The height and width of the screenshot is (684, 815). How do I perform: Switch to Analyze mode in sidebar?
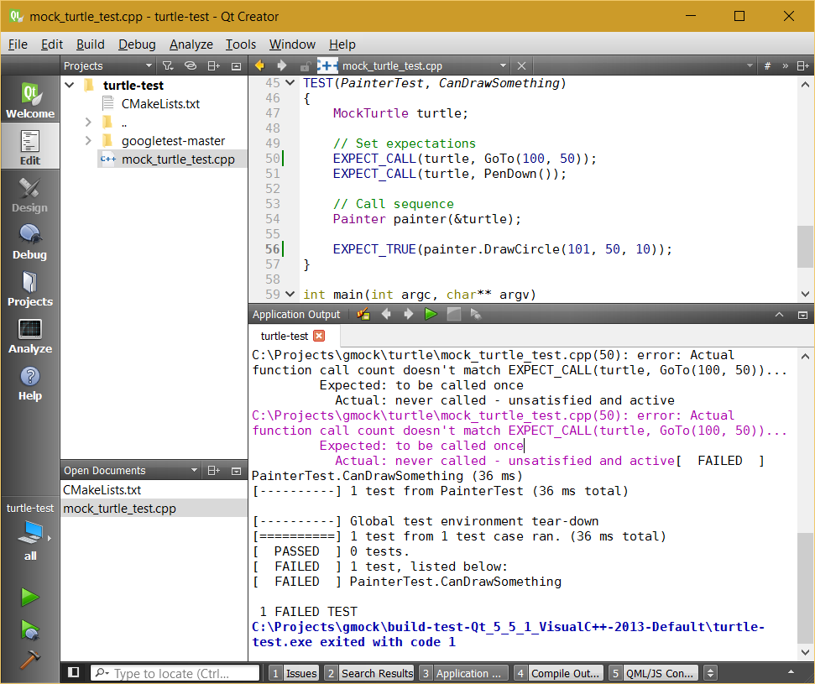(x=30, y=335)
